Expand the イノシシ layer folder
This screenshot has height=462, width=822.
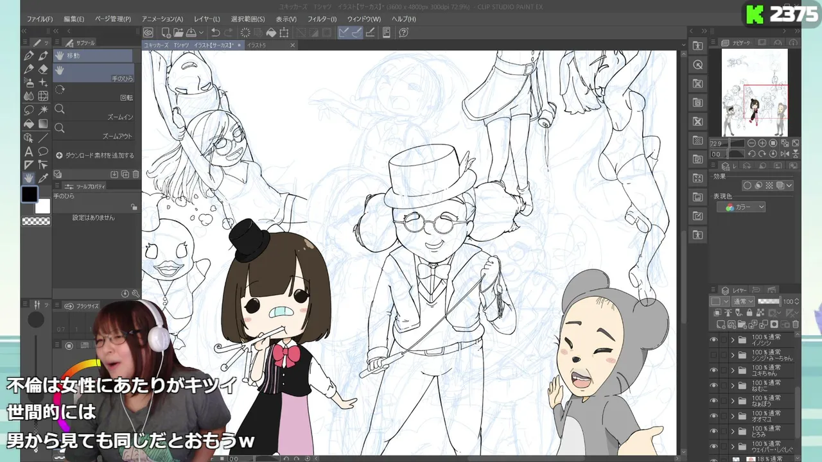[x=733, y=340]
